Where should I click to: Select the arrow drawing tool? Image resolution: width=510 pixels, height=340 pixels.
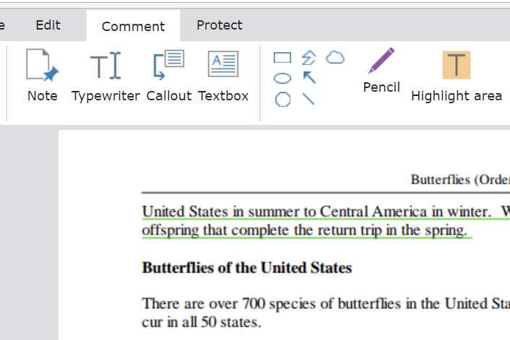click(x=309, y=78)
